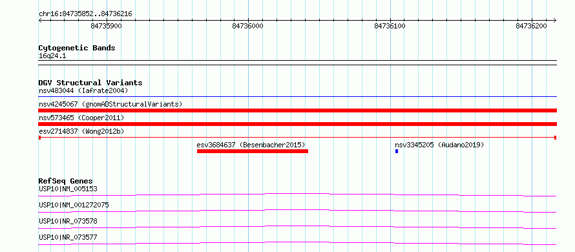Open USP10|NM_005153 transcript label
Image resolution: width=575 pixels, height=252 pixels.
coord(68,189)
